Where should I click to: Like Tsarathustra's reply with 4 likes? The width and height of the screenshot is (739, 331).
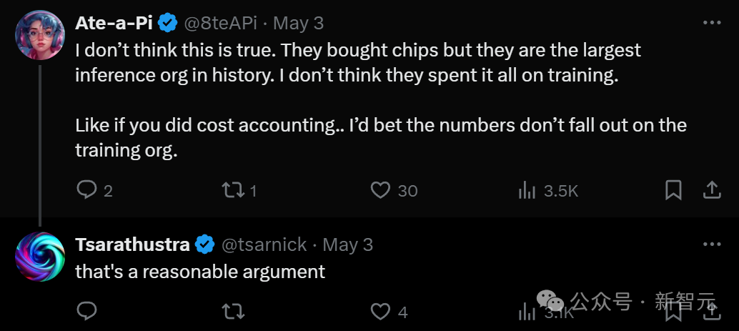[380, 312]
